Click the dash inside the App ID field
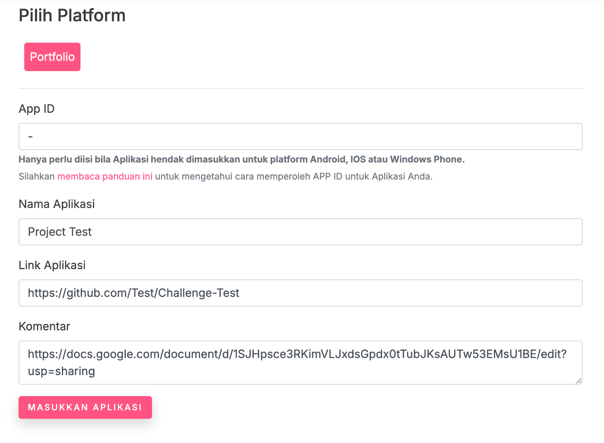 pyautogui.click(x=31, y=136)
